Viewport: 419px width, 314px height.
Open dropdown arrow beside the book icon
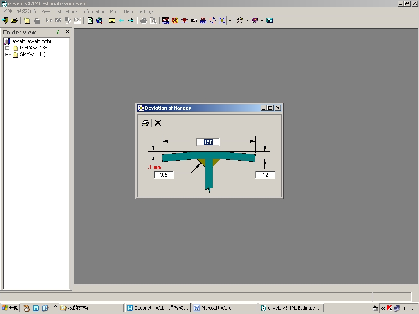click(262, 20)
